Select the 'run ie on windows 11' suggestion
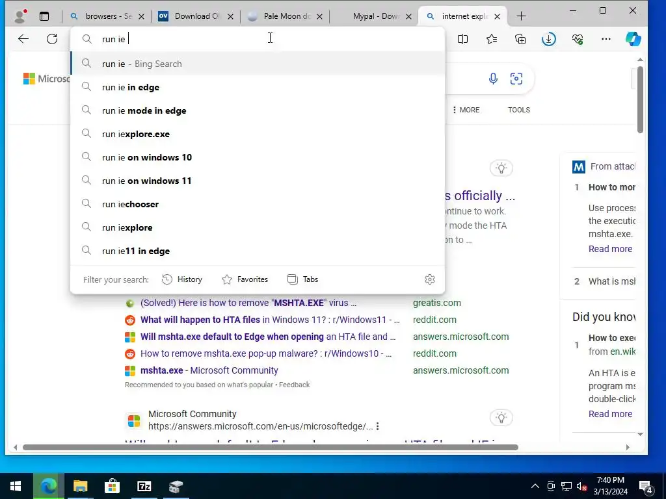The image size is (666, 499). pos(258,181)
